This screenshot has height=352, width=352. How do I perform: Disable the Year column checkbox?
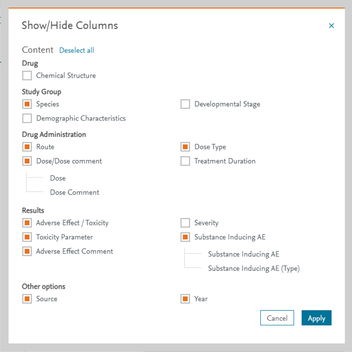(185, 299)
